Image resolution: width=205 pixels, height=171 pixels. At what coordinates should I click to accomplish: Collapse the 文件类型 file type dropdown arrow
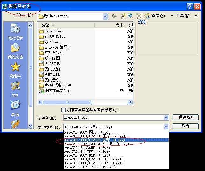click(x=166, y=127)
